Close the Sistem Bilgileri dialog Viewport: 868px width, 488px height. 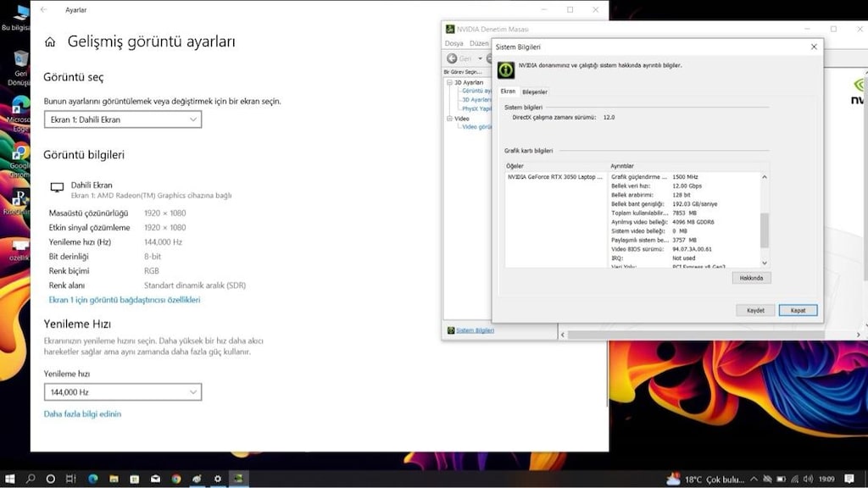[x=814, y=47]
